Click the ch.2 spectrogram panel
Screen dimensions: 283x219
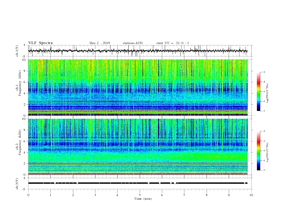pyautogui.click(x=138, y=147)
